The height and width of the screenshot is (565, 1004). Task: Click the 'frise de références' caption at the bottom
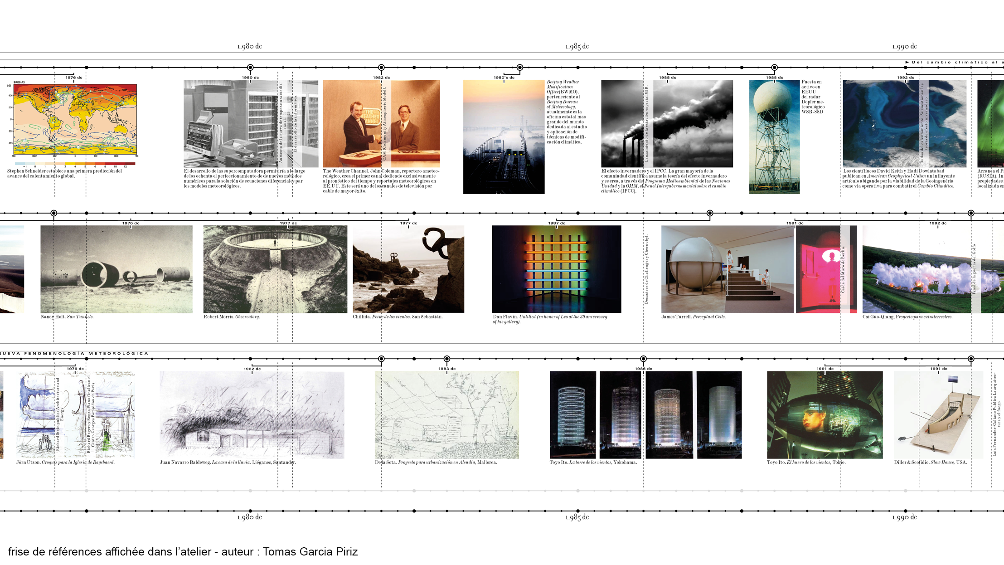pyautogui.click(x=183, y=552)
